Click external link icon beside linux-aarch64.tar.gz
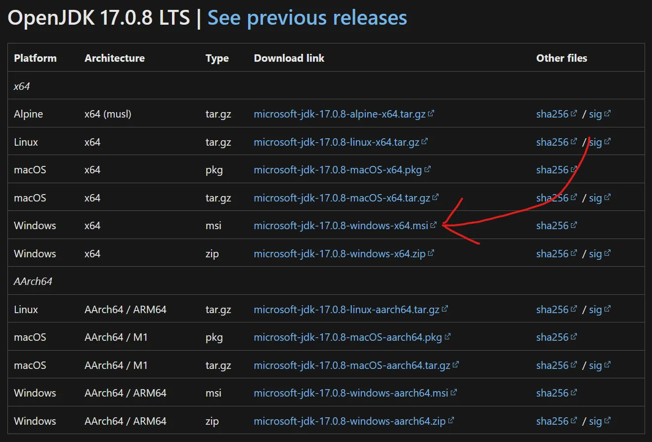The width and height of the screenshot is (652, 442). tap(443, 309)
